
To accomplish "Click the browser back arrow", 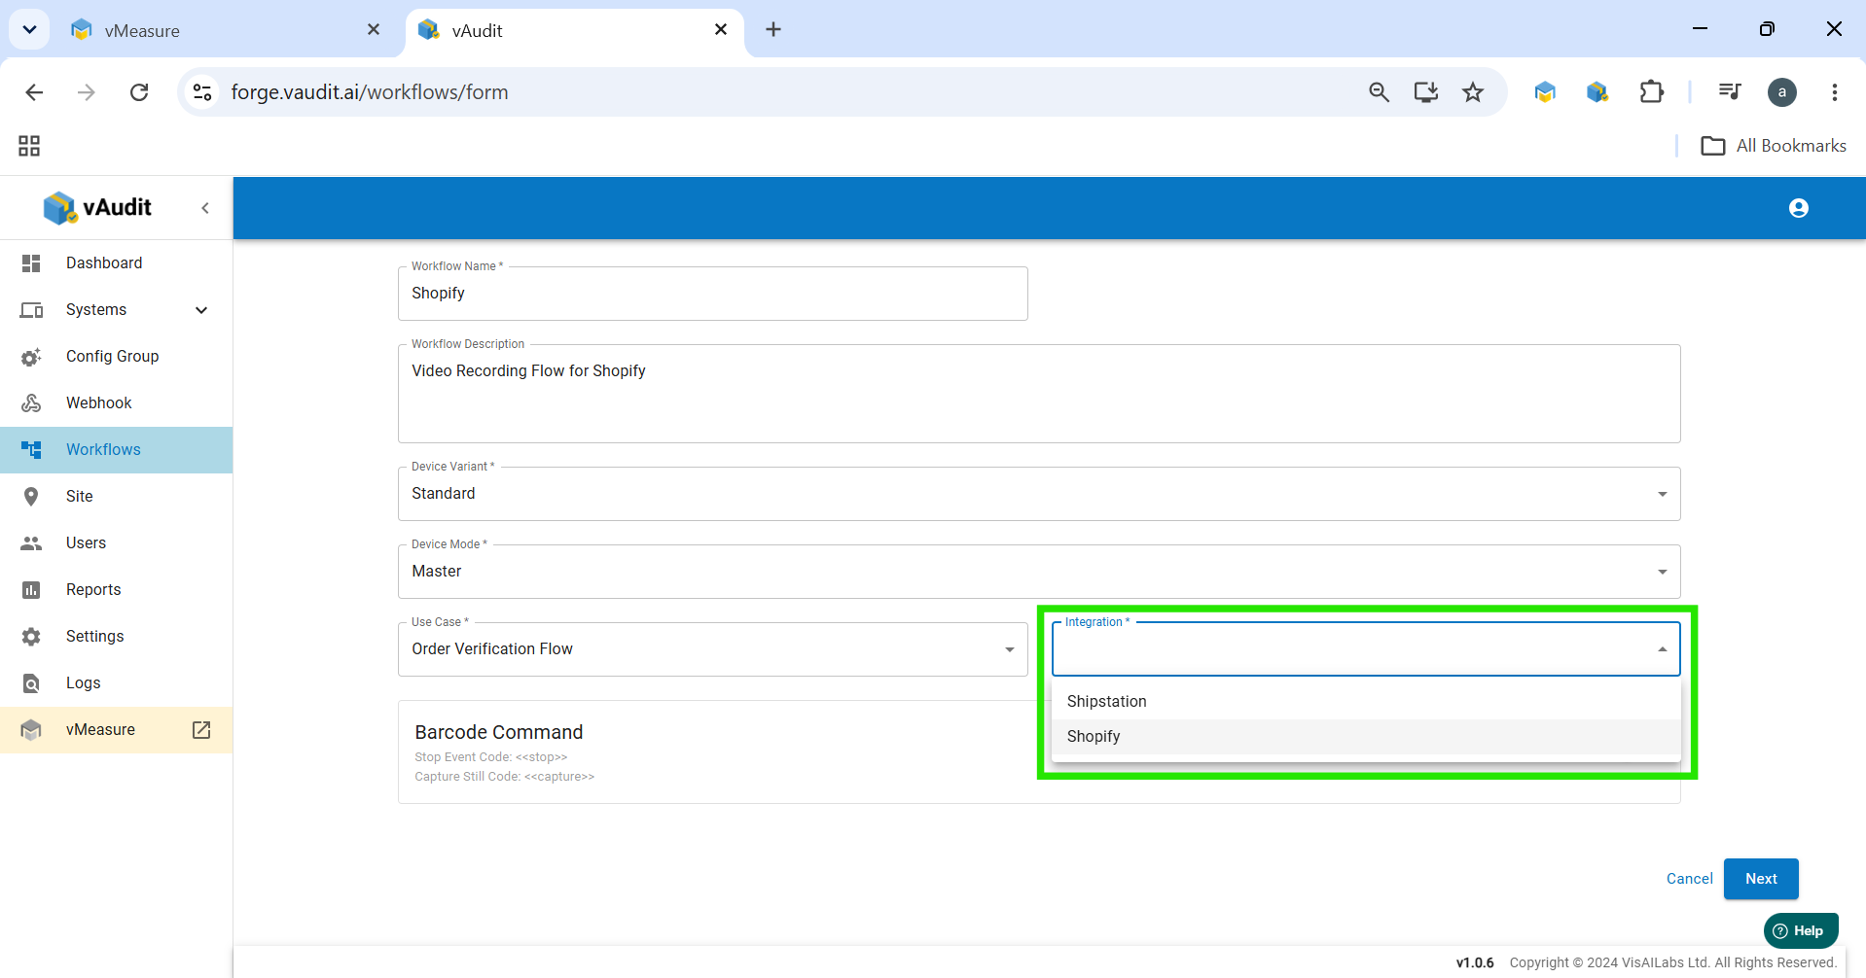I will 34,92.
